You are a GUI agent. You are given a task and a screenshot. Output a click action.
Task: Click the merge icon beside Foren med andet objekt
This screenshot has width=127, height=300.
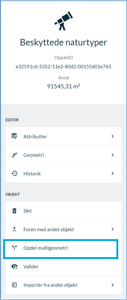click(x=15, y=229)
